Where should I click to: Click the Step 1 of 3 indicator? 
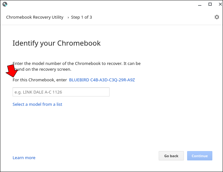81,17
